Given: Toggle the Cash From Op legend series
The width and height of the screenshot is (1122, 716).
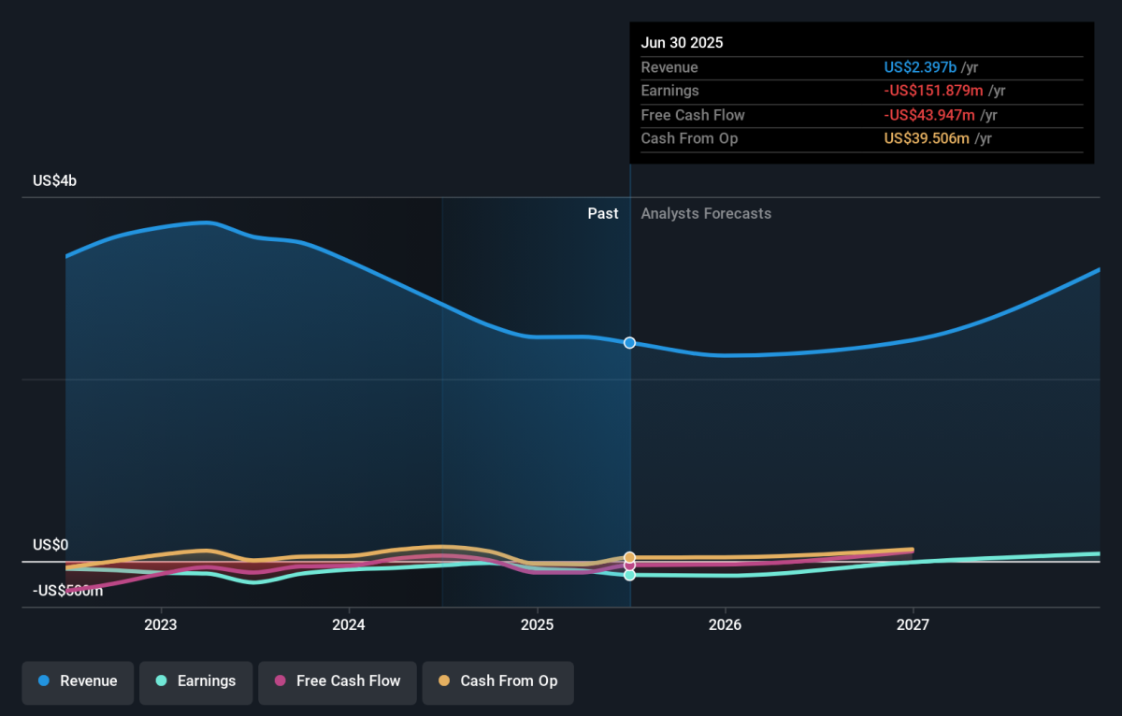Looking at the screenshot, I should (497, 681).
